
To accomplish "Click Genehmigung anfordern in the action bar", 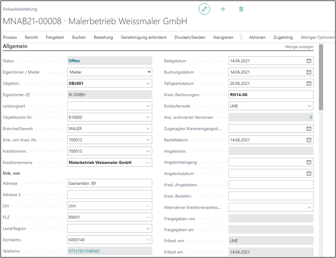I will pos(144,37).
